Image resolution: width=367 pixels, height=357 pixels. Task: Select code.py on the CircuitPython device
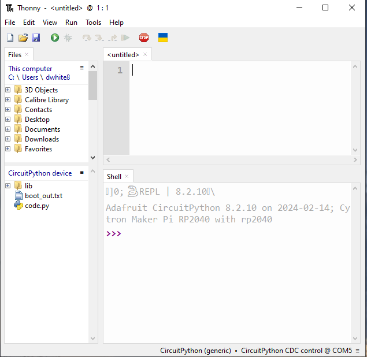(37, 206)
